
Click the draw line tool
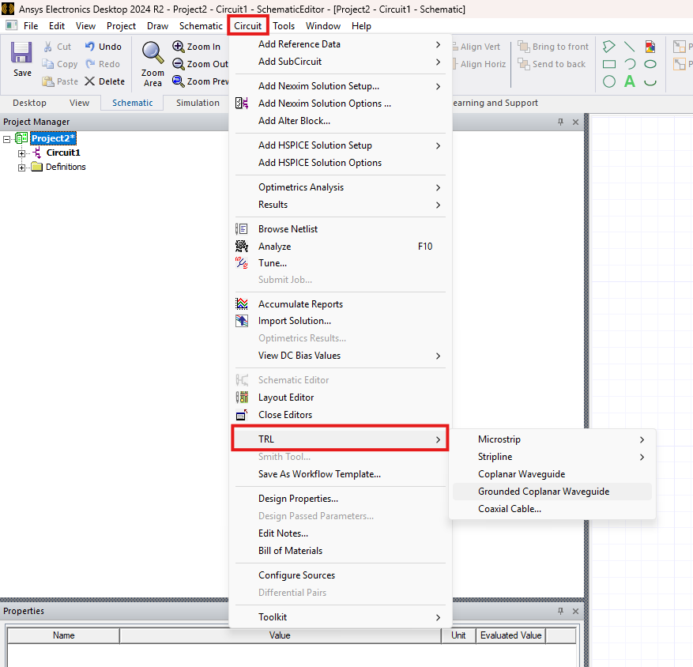tap(630, 47)
